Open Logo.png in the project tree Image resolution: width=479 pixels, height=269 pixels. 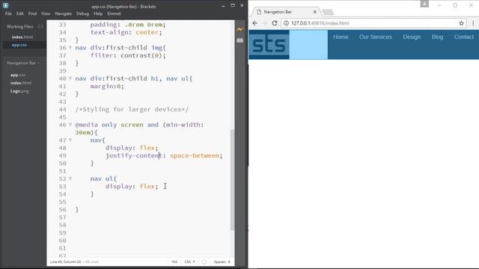pyautogui.click(x=19, y=91)
